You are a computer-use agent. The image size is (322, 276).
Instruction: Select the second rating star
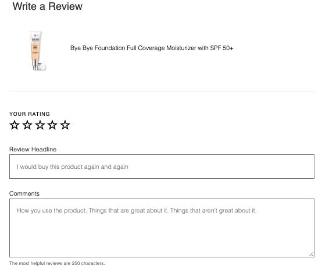pos(27,125)
